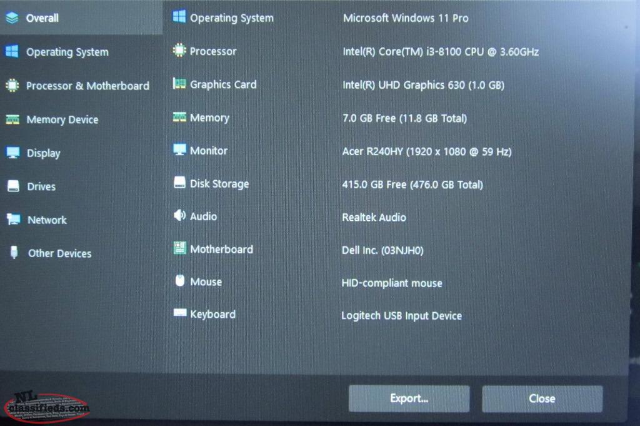Image resolution: width=640 pixels, height=426 pixels.
Task: Select the Network section
Action: pyautogui.click(x=81, y=220)
